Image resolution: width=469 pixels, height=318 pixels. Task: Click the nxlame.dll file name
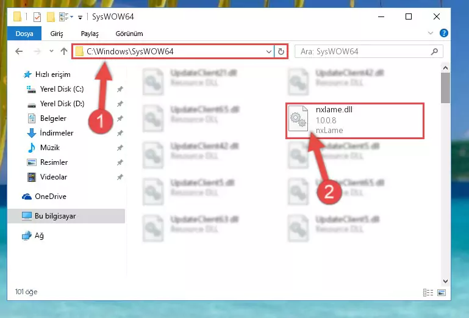(334, 110)
